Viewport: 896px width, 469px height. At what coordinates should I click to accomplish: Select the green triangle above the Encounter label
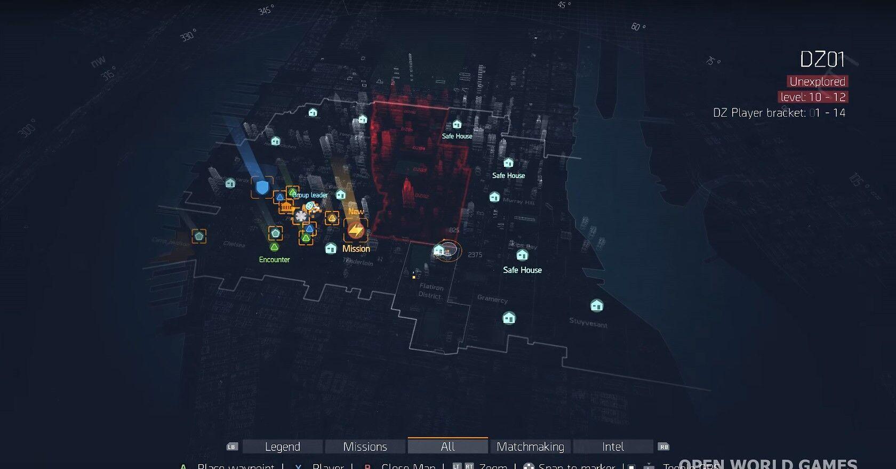pyautogui.click(x=274, y=247)
